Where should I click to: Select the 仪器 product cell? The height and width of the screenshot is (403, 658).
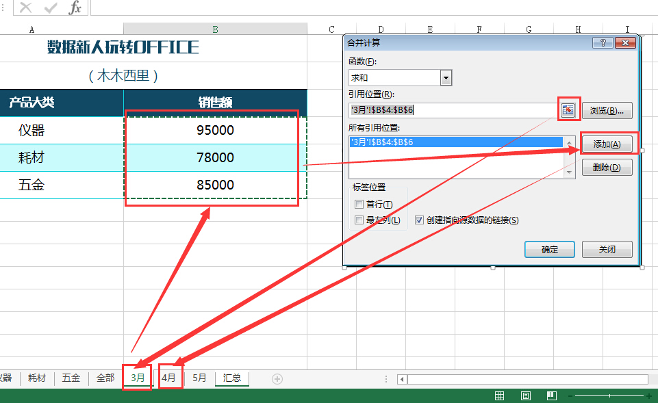(x=62, y=131)
